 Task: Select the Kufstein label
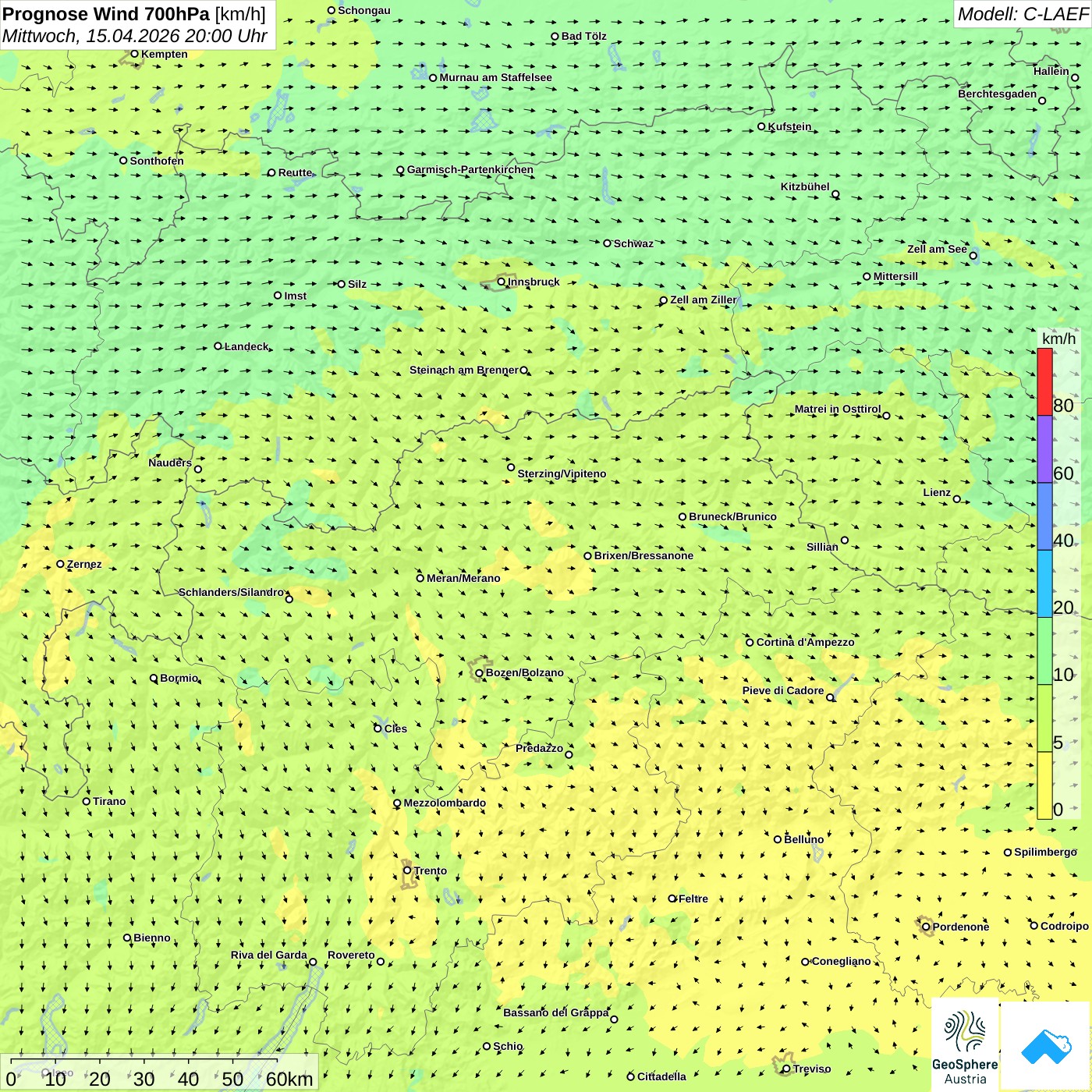[x=789, y=126]
